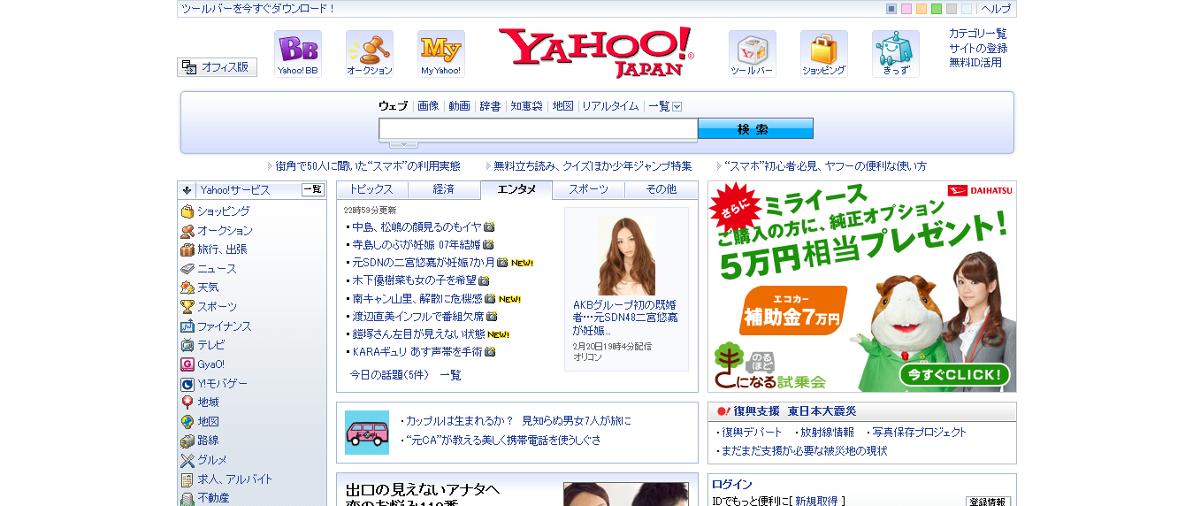
Task: Click the 新規取得 link in login box
Action: click(x=816, y=501)
